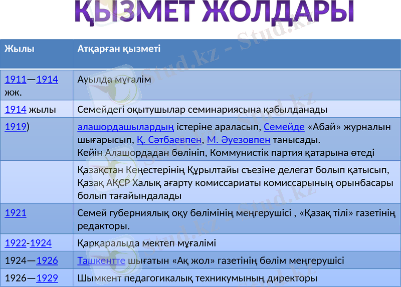The height and width of the screenshot is (287, 401).
Task: Click the 1914 link in the 1911—1914 range
Action: coord(47,80)
